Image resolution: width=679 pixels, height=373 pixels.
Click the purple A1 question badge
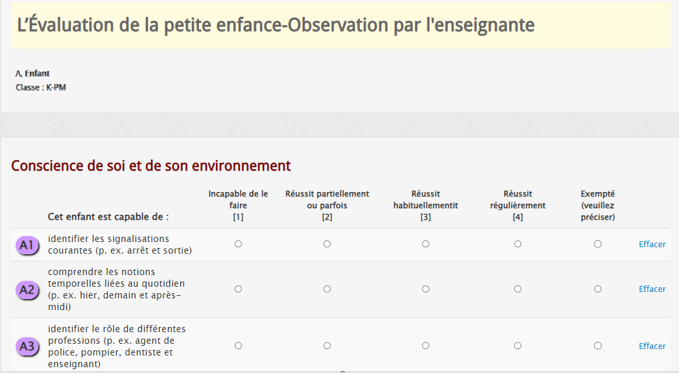27,245
